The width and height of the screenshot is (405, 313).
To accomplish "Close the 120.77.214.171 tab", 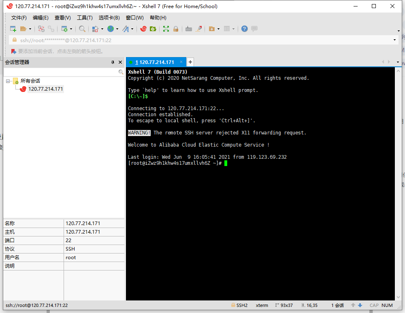I will [181, 62].
